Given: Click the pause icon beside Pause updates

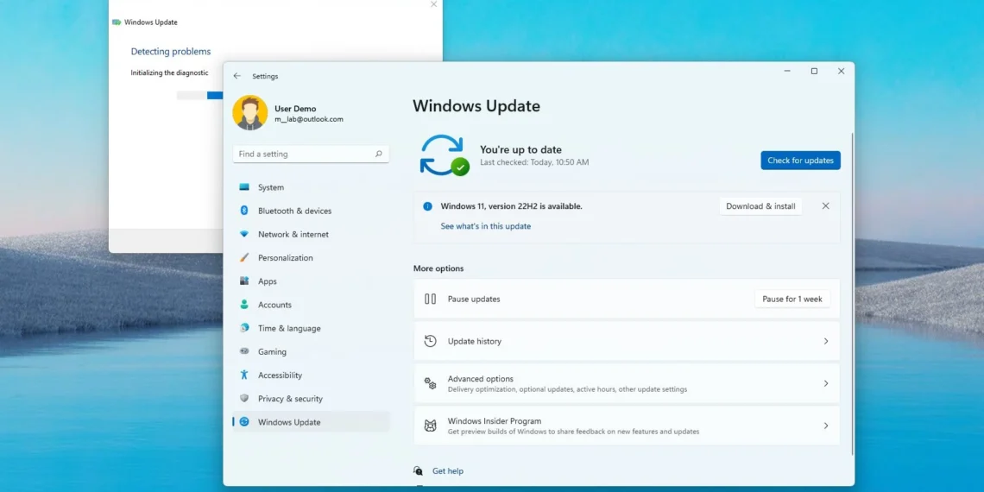Looking at the screenshot, I should coord(430,299).
